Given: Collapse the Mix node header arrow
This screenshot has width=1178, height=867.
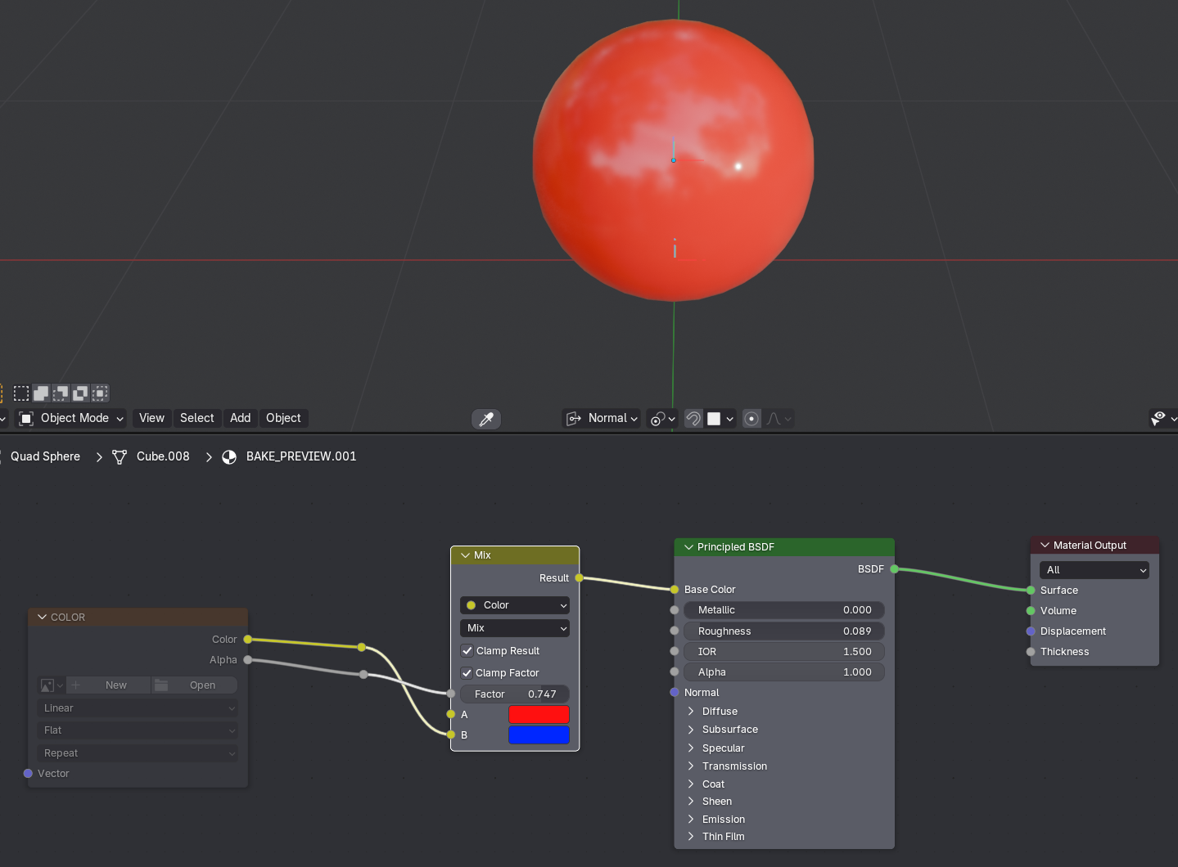Looking at the screenshot, I should (465, 555).
